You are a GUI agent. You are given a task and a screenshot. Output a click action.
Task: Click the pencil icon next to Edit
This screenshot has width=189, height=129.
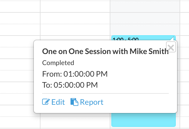[x=46, y=102]
